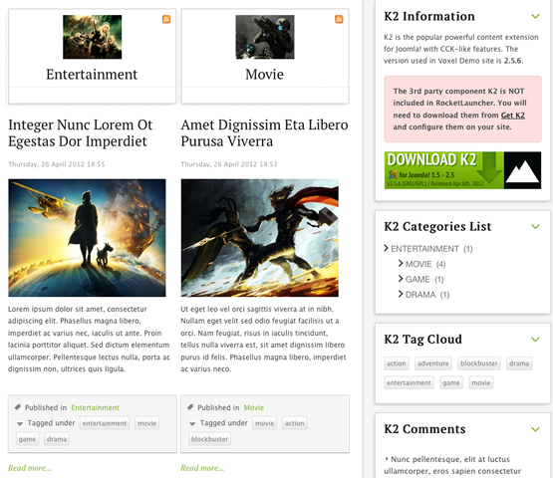Click date Thursday, 26 April 2012 18:55
The image size is (553, 478).
[57, 164]
